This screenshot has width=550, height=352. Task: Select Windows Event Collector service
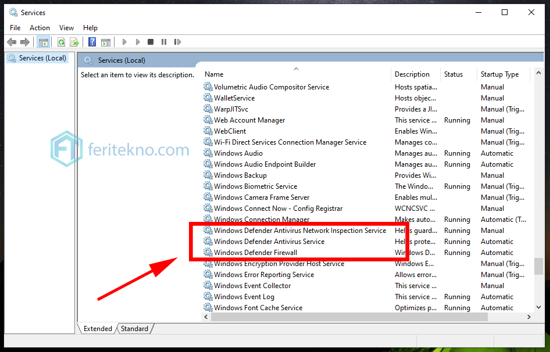click(252, 286)
